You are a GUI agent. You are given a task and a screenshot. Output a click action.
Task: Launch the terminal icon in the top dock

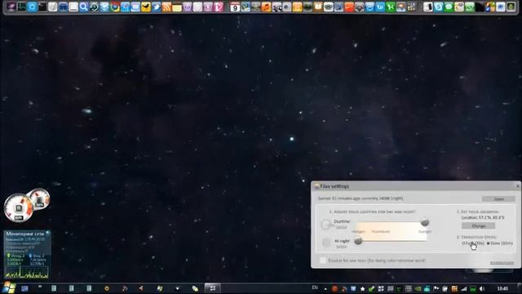(42, 7)
